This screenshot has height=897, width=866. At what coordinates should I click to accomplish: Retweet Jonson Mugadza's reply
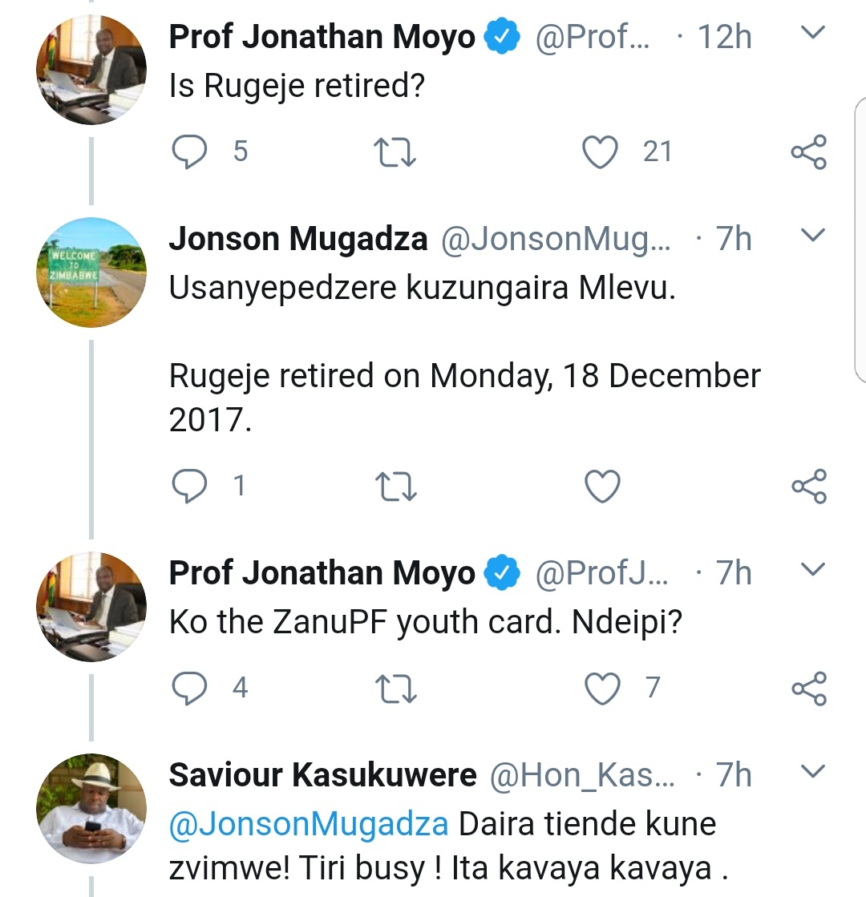pos(394,485)
